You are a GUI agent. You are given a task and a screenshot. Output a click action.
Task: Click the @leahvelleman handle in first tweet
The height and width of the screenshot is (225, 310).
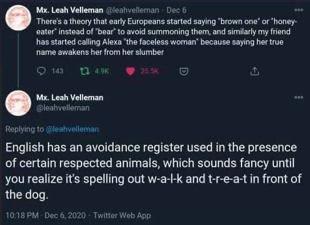[x=132, y=10]
